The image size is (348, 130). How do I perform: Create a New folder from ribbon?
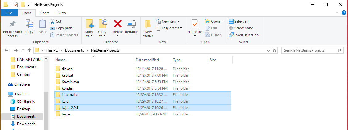pos(148,25)
